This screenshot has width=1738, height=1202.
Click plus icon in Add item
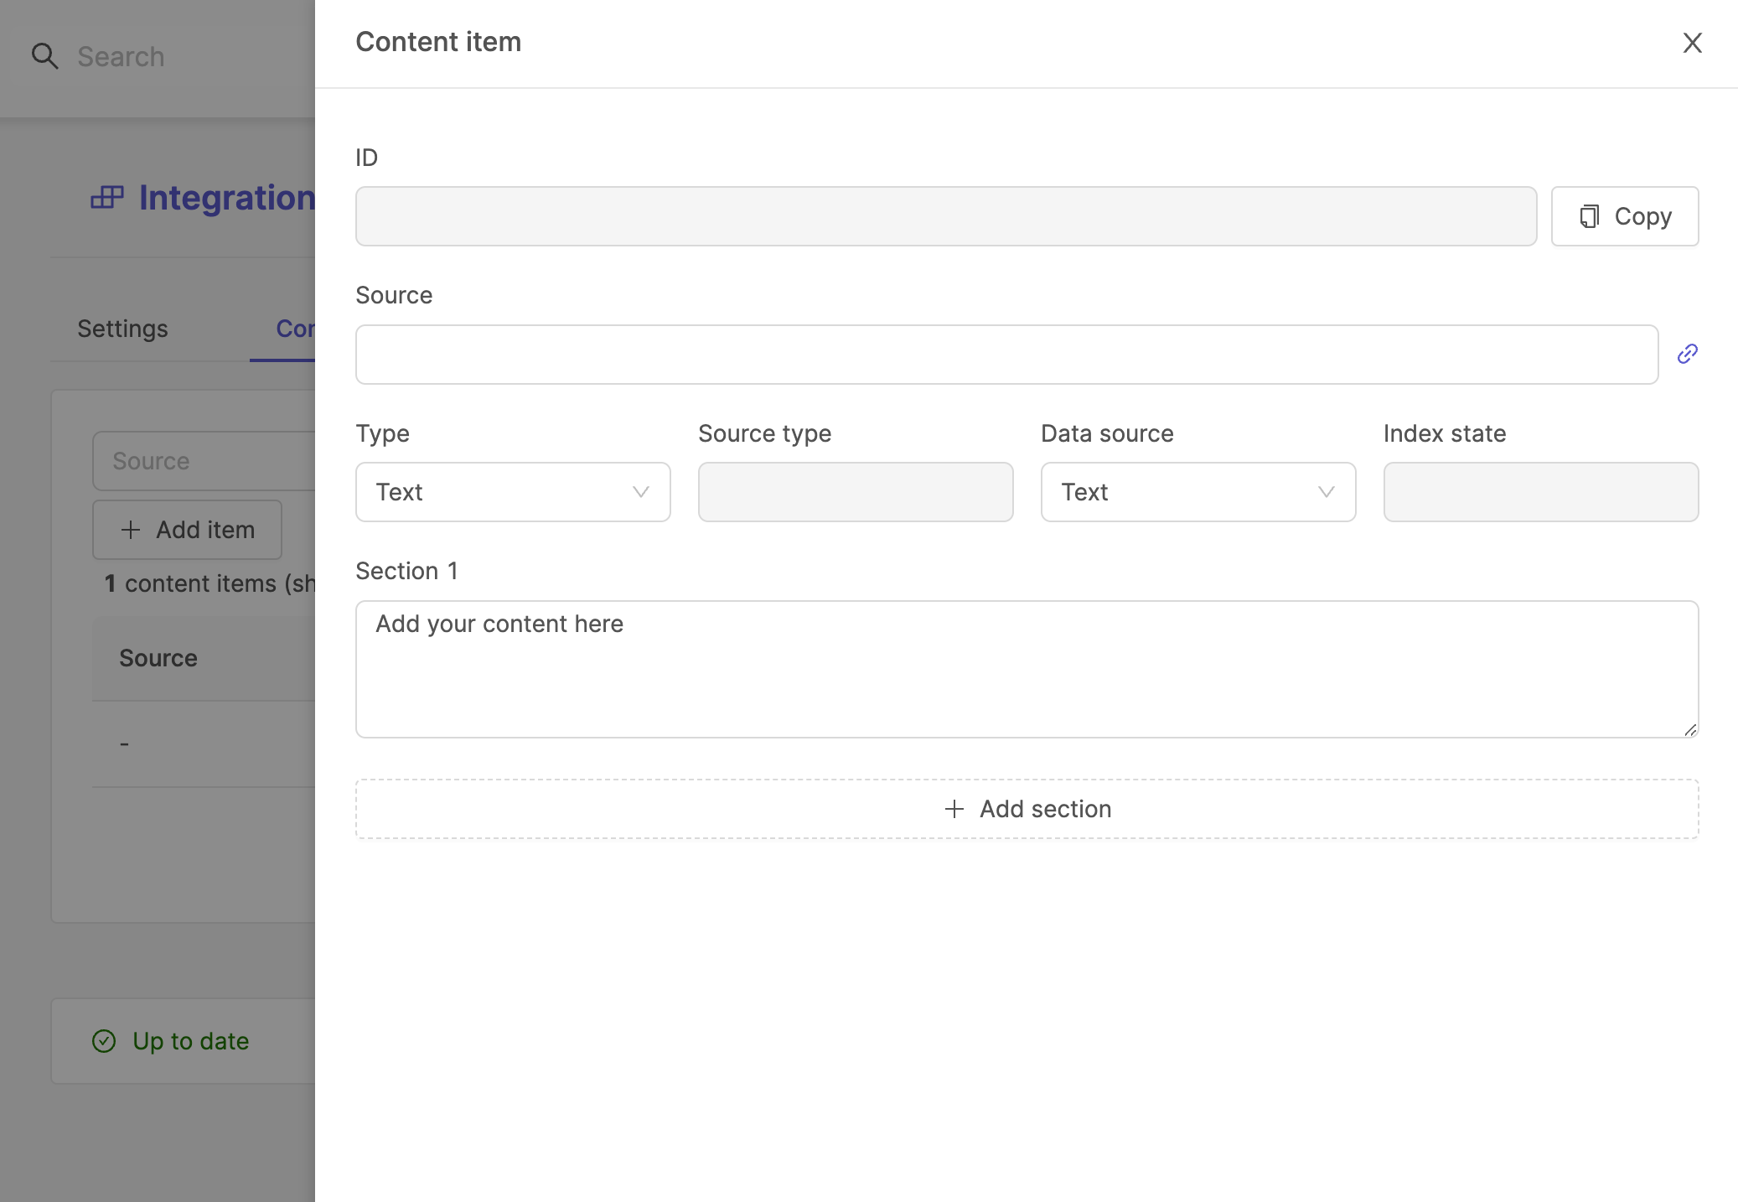click(x=131, y=530)
